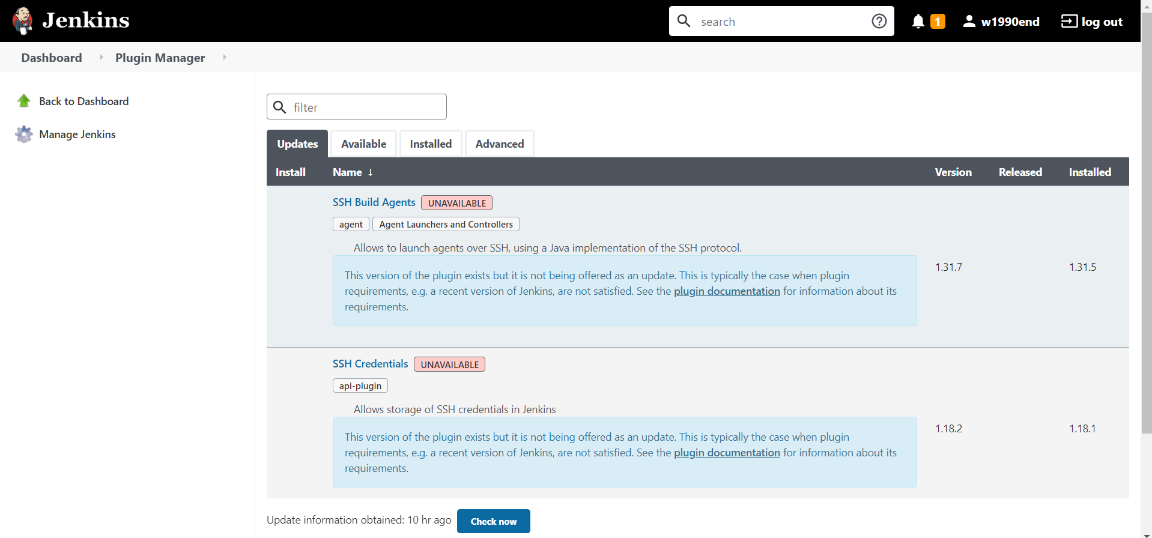
Task: Click the user profile icon by w1990end
Action: (969, 22)
